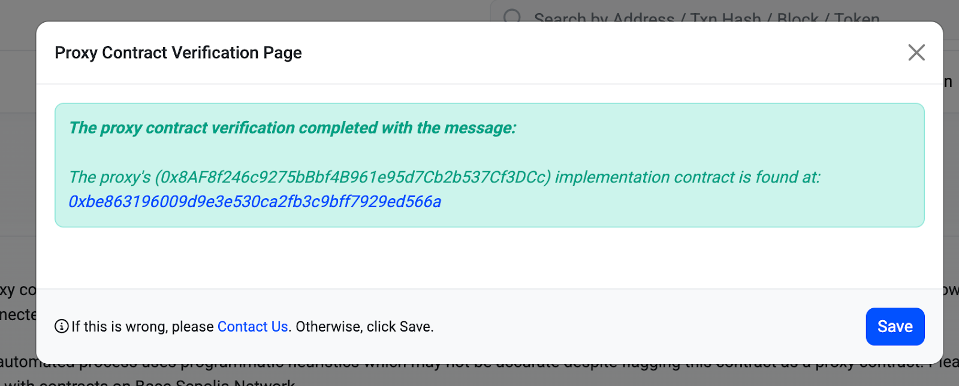This screenshot has height=386, width=959.
Task: Click the bold verification completed heading
Action: (292, 128)
